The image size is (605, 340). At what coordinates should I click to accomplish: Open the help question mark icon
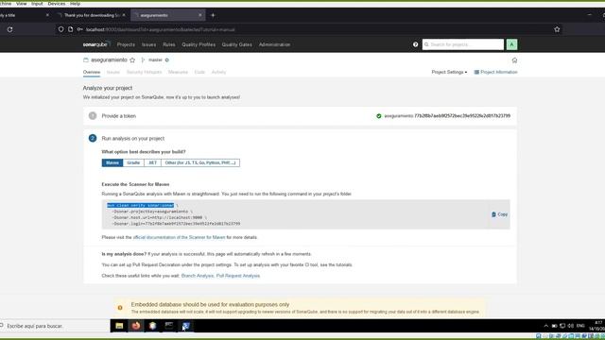click(415, 44)
